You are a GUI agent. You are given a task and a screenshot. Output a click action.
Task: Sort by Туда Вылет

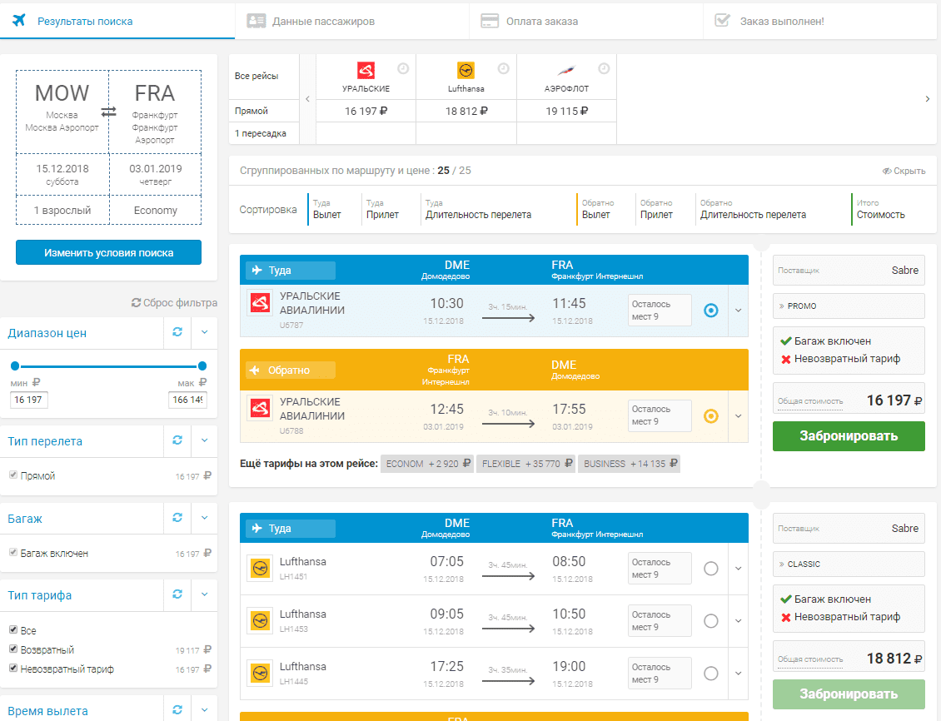[327, 209]
